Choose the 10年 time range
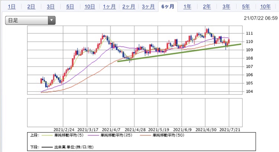 coord(265,7)
